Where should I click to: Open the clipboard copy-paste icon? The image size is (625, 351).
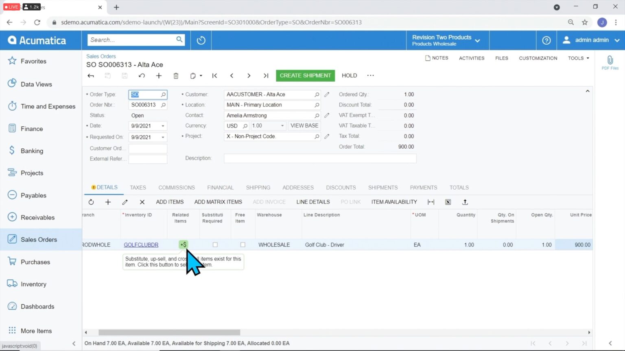[x=194, y=76]
